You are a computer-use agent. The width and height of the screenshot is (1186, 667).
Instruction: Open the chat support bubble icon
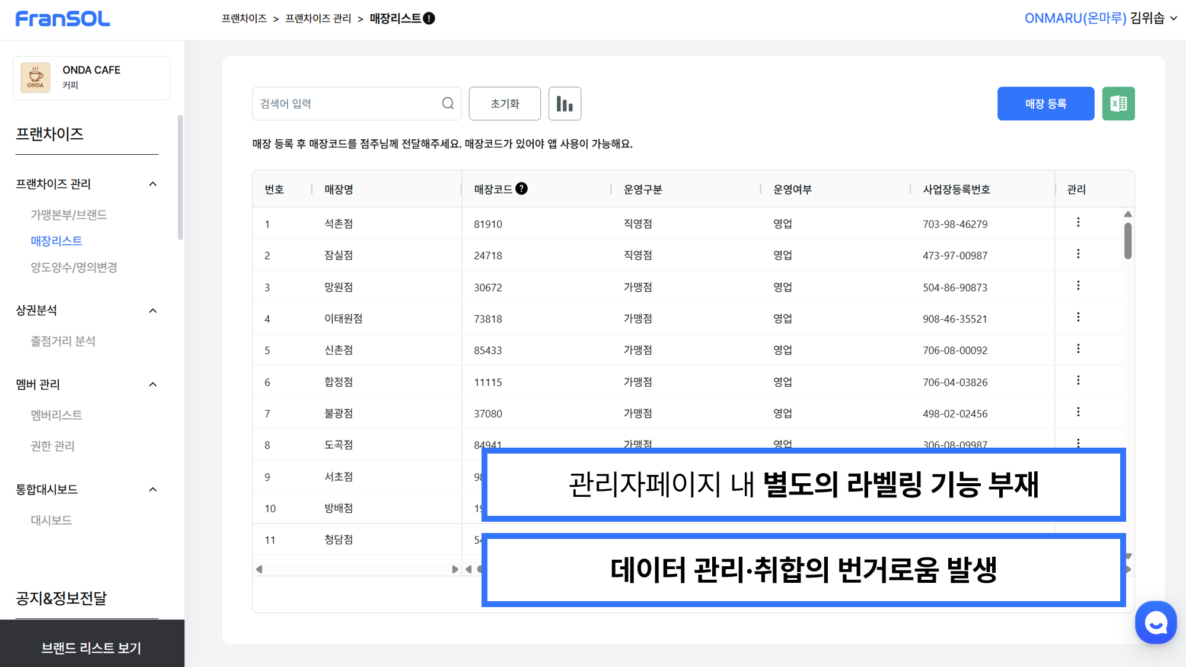pos(1156,623)
